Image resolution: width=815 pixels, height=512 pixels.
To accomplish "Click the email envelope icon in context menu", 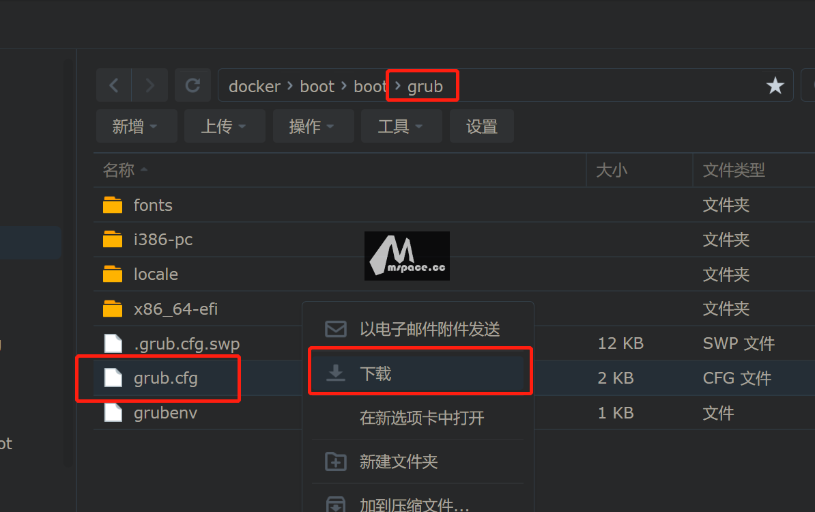I will pos(336,329).
